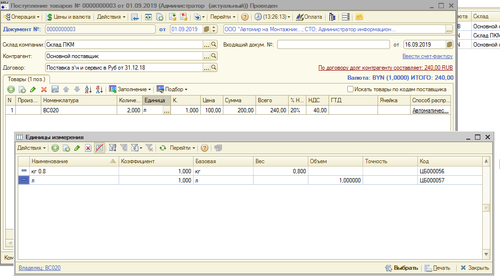Enable Искать товары по кодам поставщика
Image resolution: width=500 pixels, height=276 pixels.
(350, 89)
